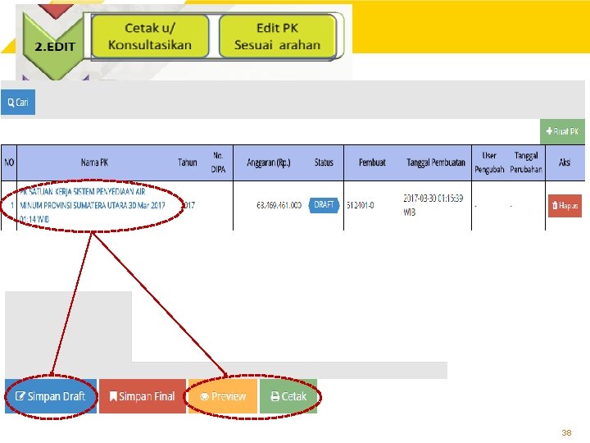Open the Preview button
The width and height of the screenshot is (590, 443).
223,396
